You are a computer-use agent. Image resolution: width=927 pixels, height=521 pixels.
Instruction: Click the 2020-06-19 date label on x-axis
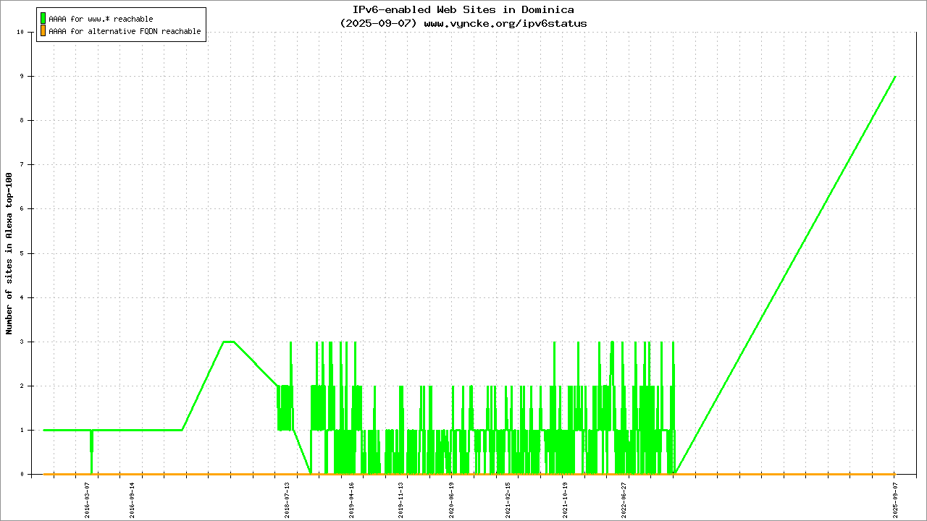451,500
